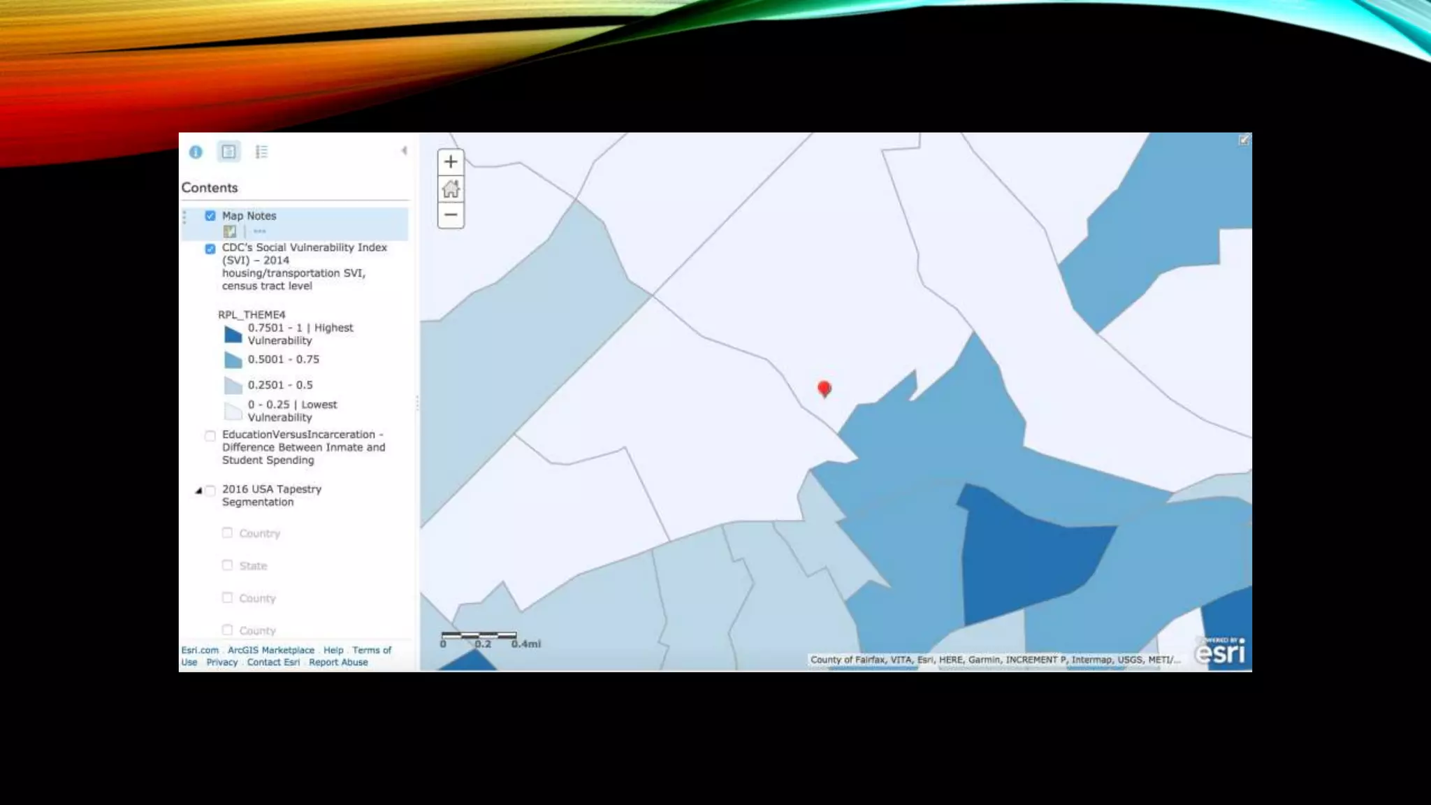Enable EducationVersusIncarceration layer checkbox

(x=210, y=436)
